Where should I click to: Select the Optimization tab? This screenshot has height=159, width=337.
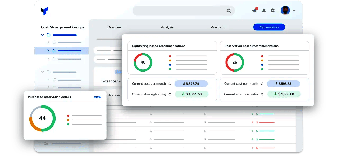(269, 27)
